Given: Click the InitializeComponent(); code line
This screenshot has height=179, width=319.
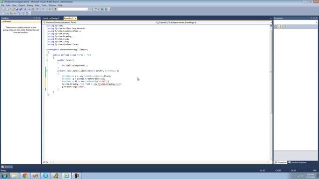Looking at the screenshot, I should [x=75, y=66].
